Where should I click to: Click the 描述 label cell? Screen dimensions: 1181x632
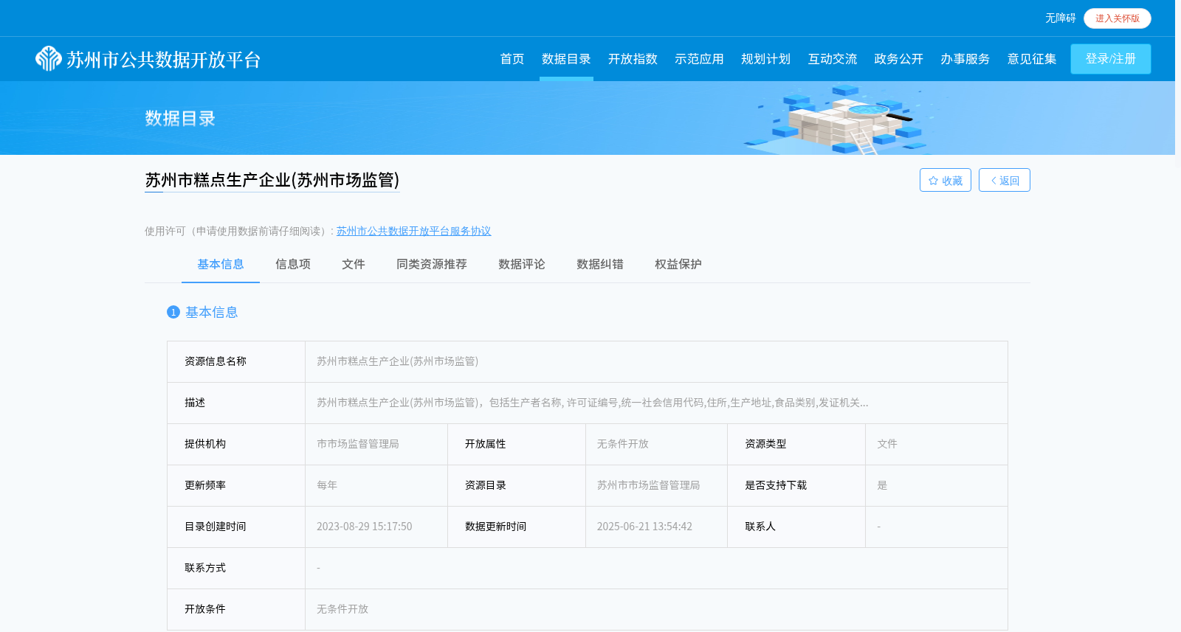(236, 403)
